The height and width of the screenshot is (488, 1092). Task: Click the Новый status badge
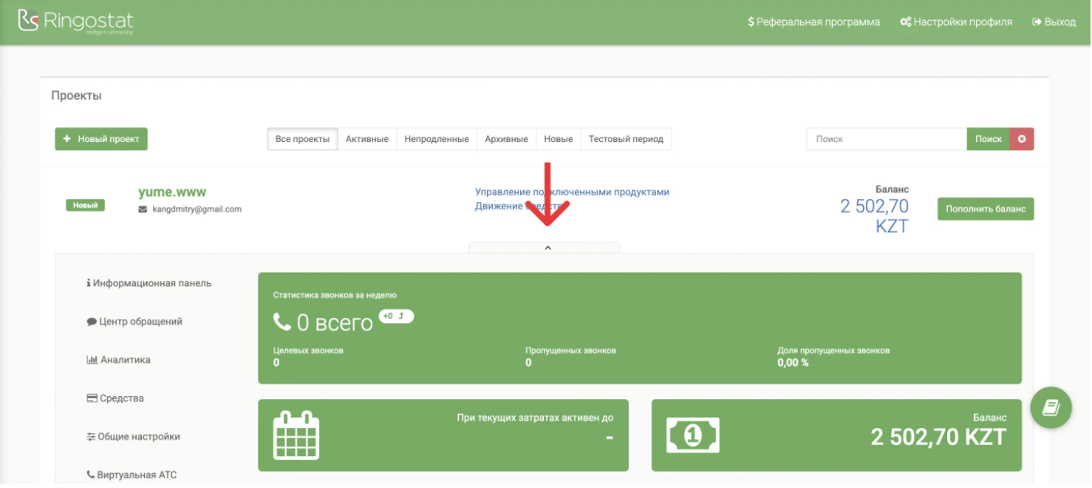(x=85, y=206)
